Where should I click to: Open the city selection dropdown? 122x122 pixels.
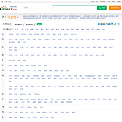pyautogui.click(x=30, y=24)
